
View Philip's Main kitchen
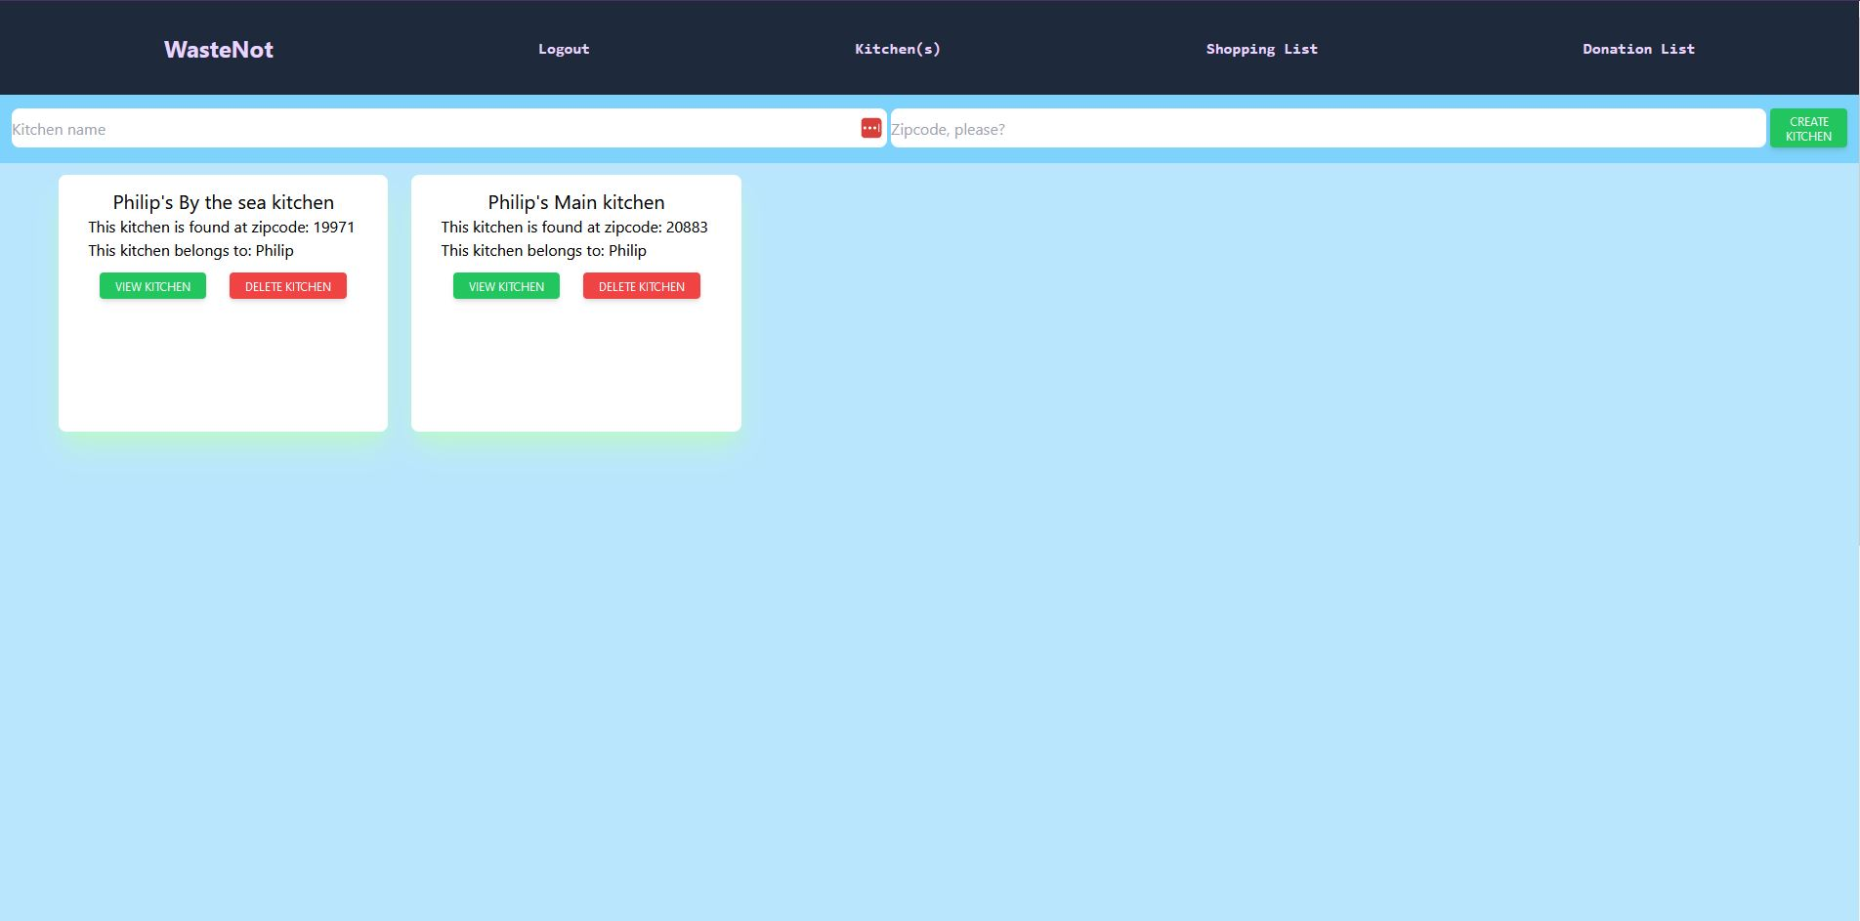(506, 286)
